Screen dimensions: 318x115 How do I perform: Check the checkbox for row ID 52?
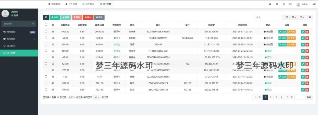click(46, 51)
